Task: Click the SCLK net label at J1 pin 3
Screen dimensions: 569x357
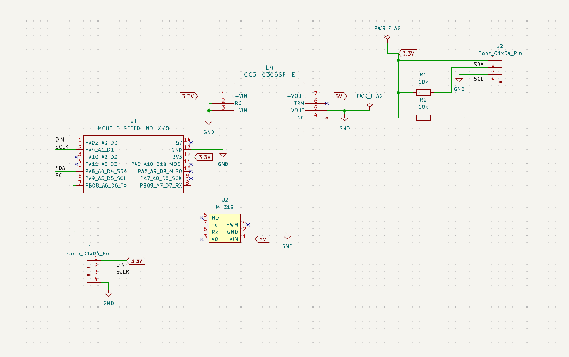Action: click(123, 272)
